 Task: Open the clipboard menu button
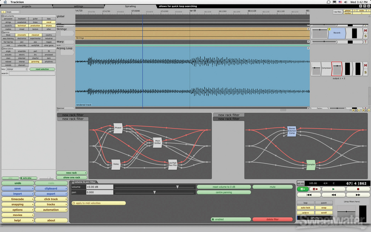(x=51, y=188)
